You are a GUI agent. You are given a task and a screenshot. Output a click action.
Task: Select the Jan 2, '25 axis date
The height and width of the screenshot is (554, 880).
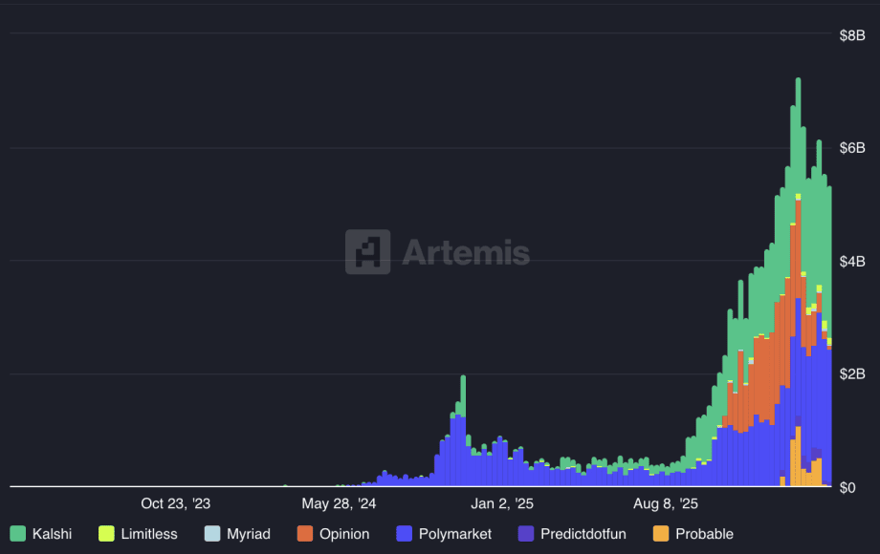[502, 503]
